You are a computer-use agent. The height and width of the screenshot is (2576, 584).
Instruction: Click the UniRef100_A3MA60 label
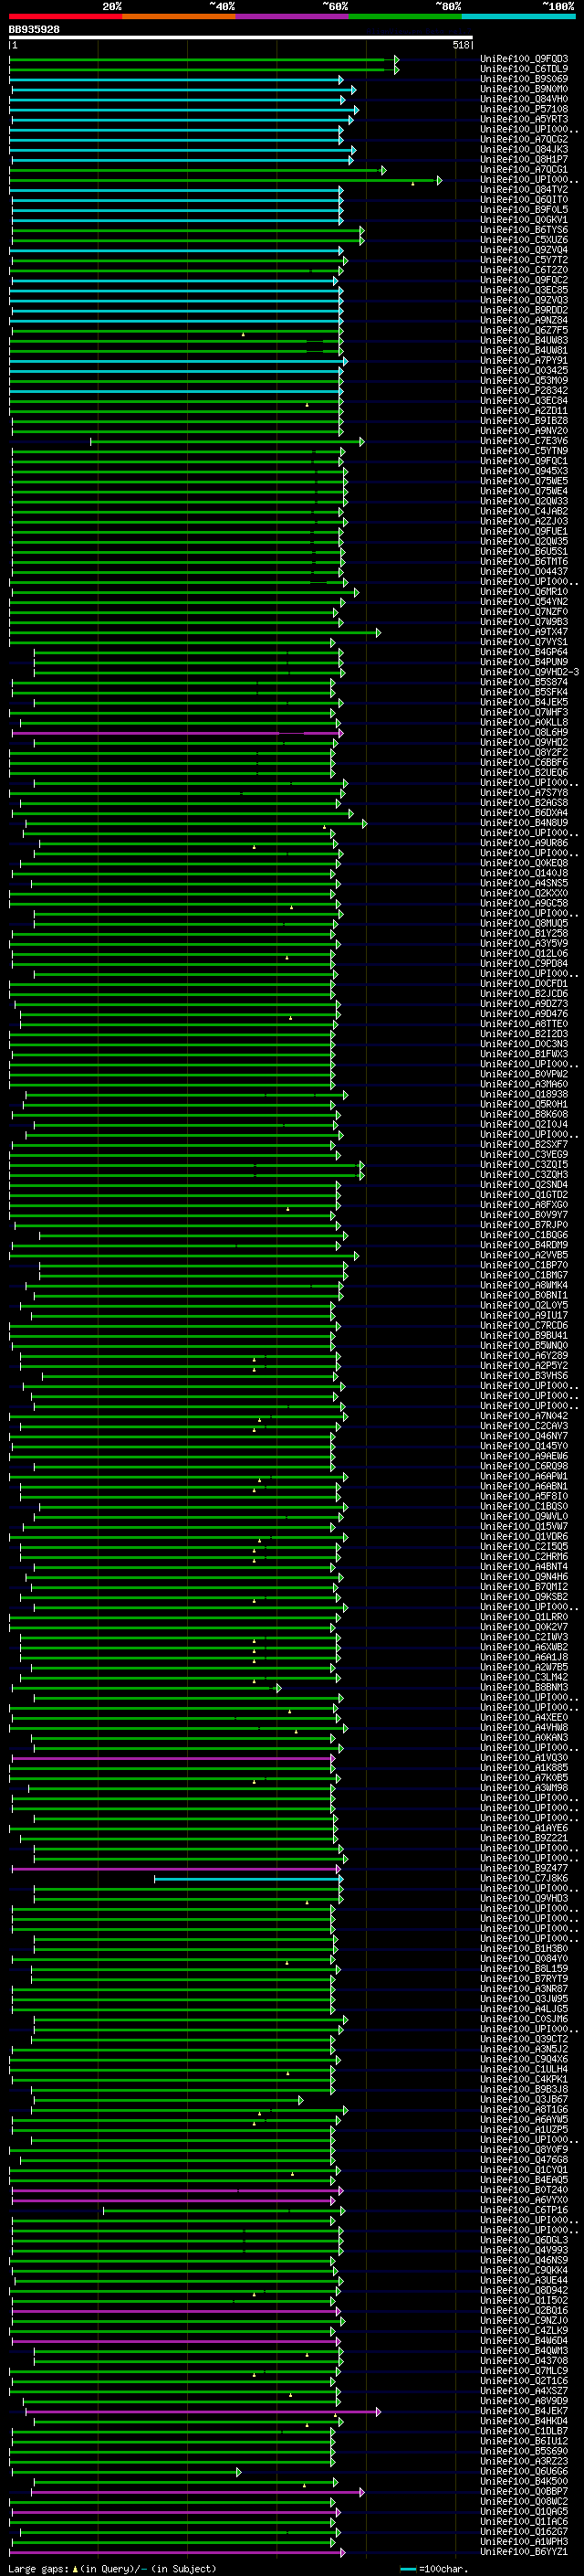524,1084
